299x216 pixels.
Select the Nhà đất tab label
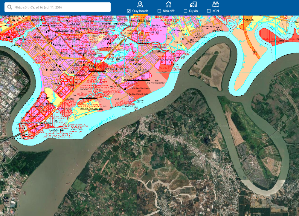coord(169,11)
